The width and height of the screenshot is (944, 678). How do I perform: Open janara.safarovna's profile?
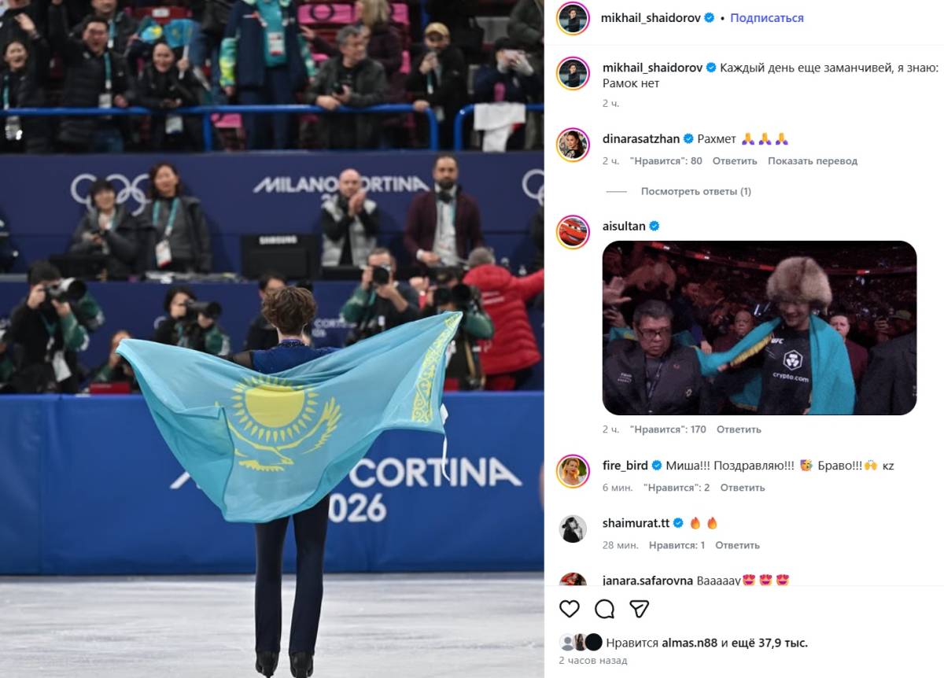[x=647, y=580]
